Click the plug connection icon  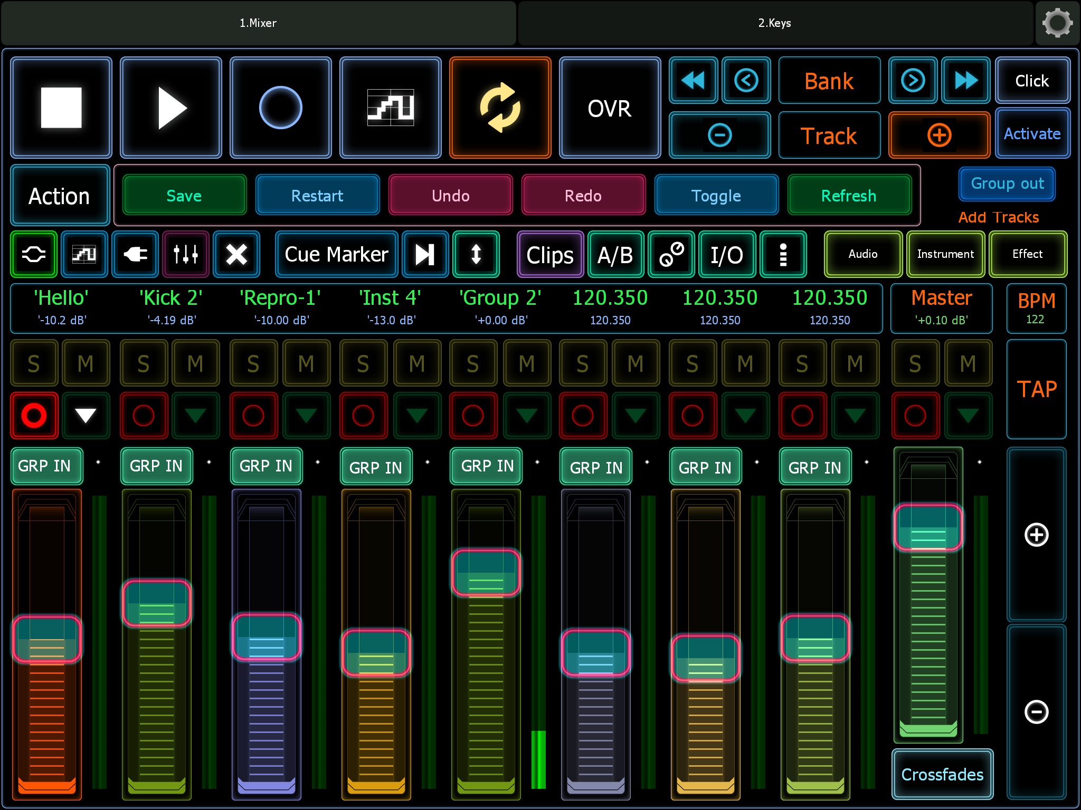click(135, 254)
